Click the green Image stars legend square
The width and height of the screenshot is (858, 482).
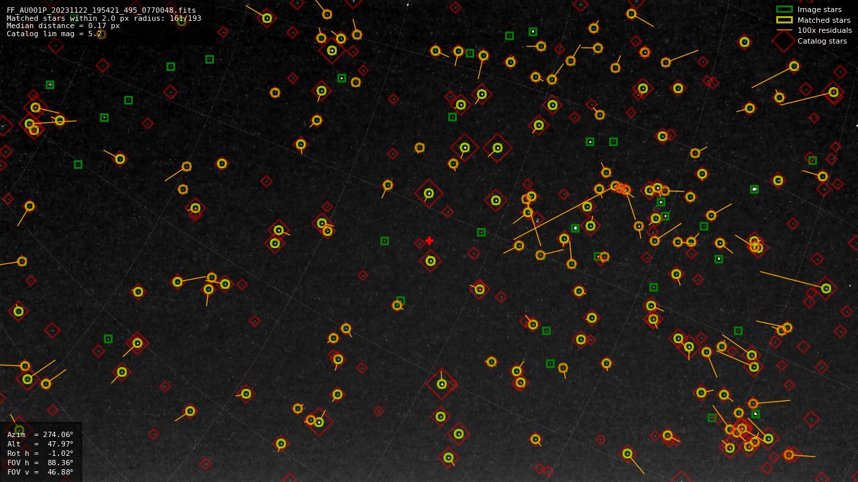tap(784, 9)
